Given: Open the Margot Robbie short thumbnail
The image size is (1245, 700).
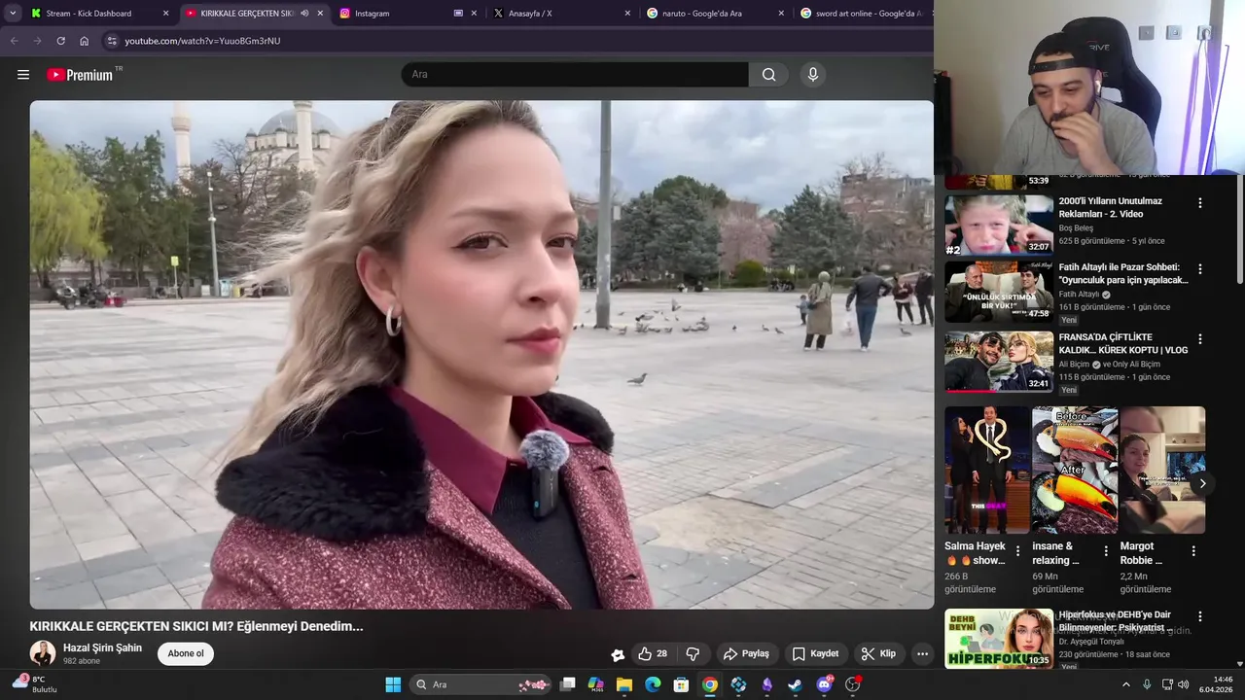Looking at the screenshot, I should coord(1162,470).
